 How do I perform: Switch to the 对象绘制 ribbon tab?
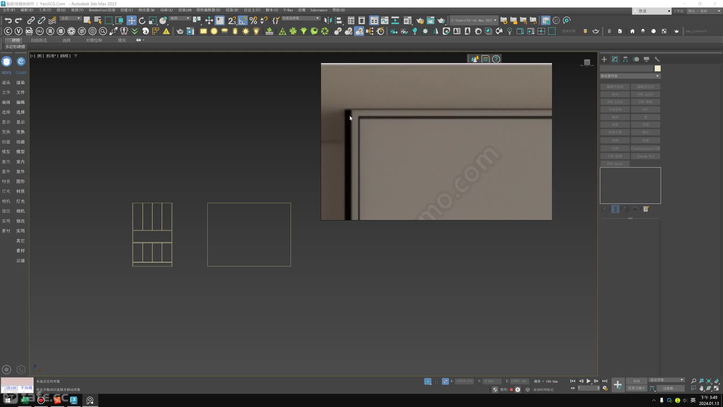pos(94,40)
